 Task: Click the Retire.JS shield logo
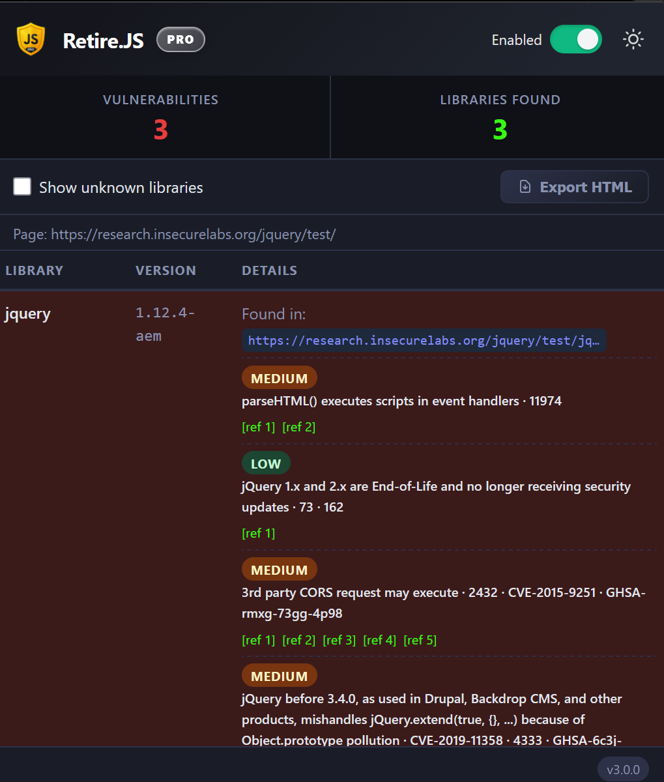(31, 39)
